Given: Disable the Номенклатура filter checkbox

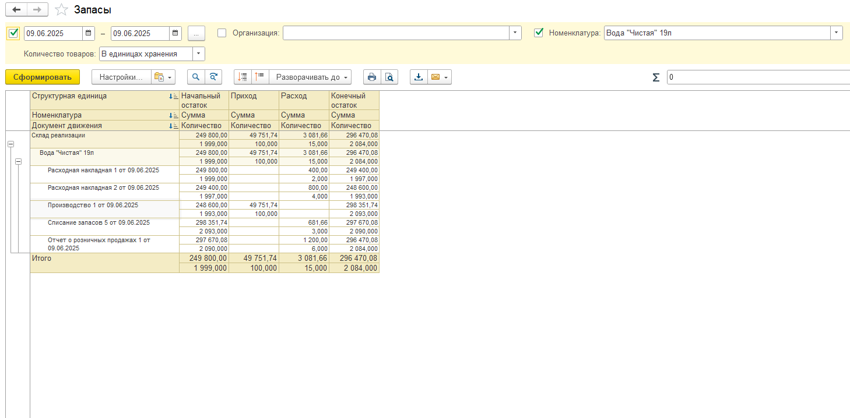Looking at the screenshot, I should click(x=539, y=33).
